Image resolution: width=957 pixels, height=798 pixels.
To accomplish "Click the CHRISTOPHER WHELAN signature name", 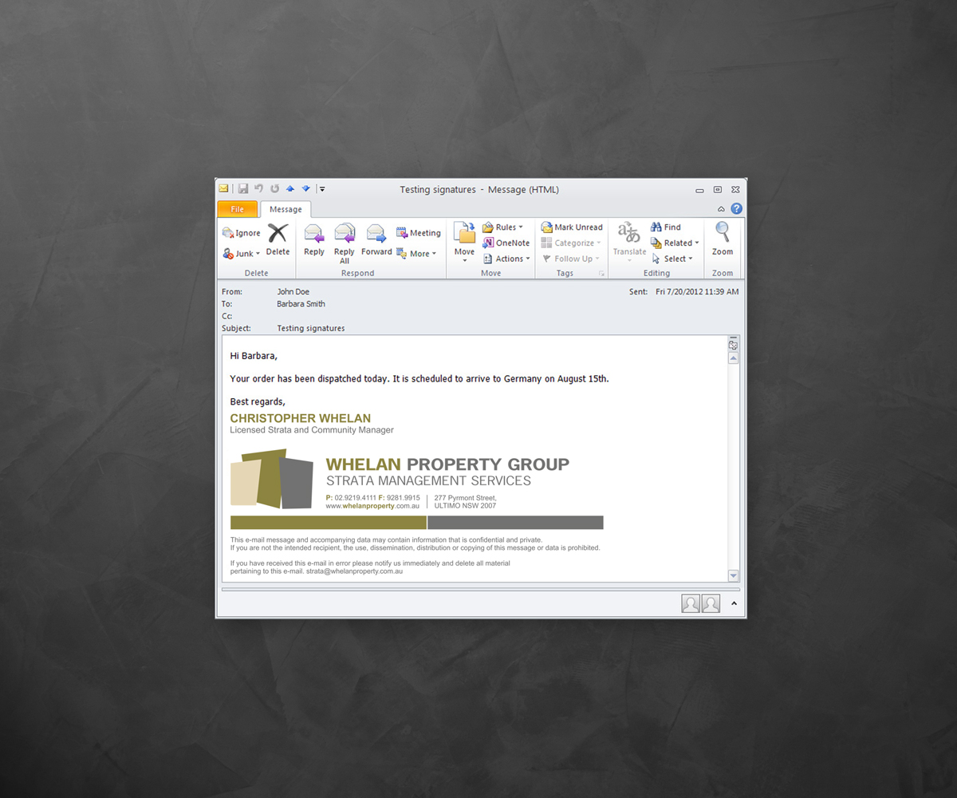I will click(301, 418).
